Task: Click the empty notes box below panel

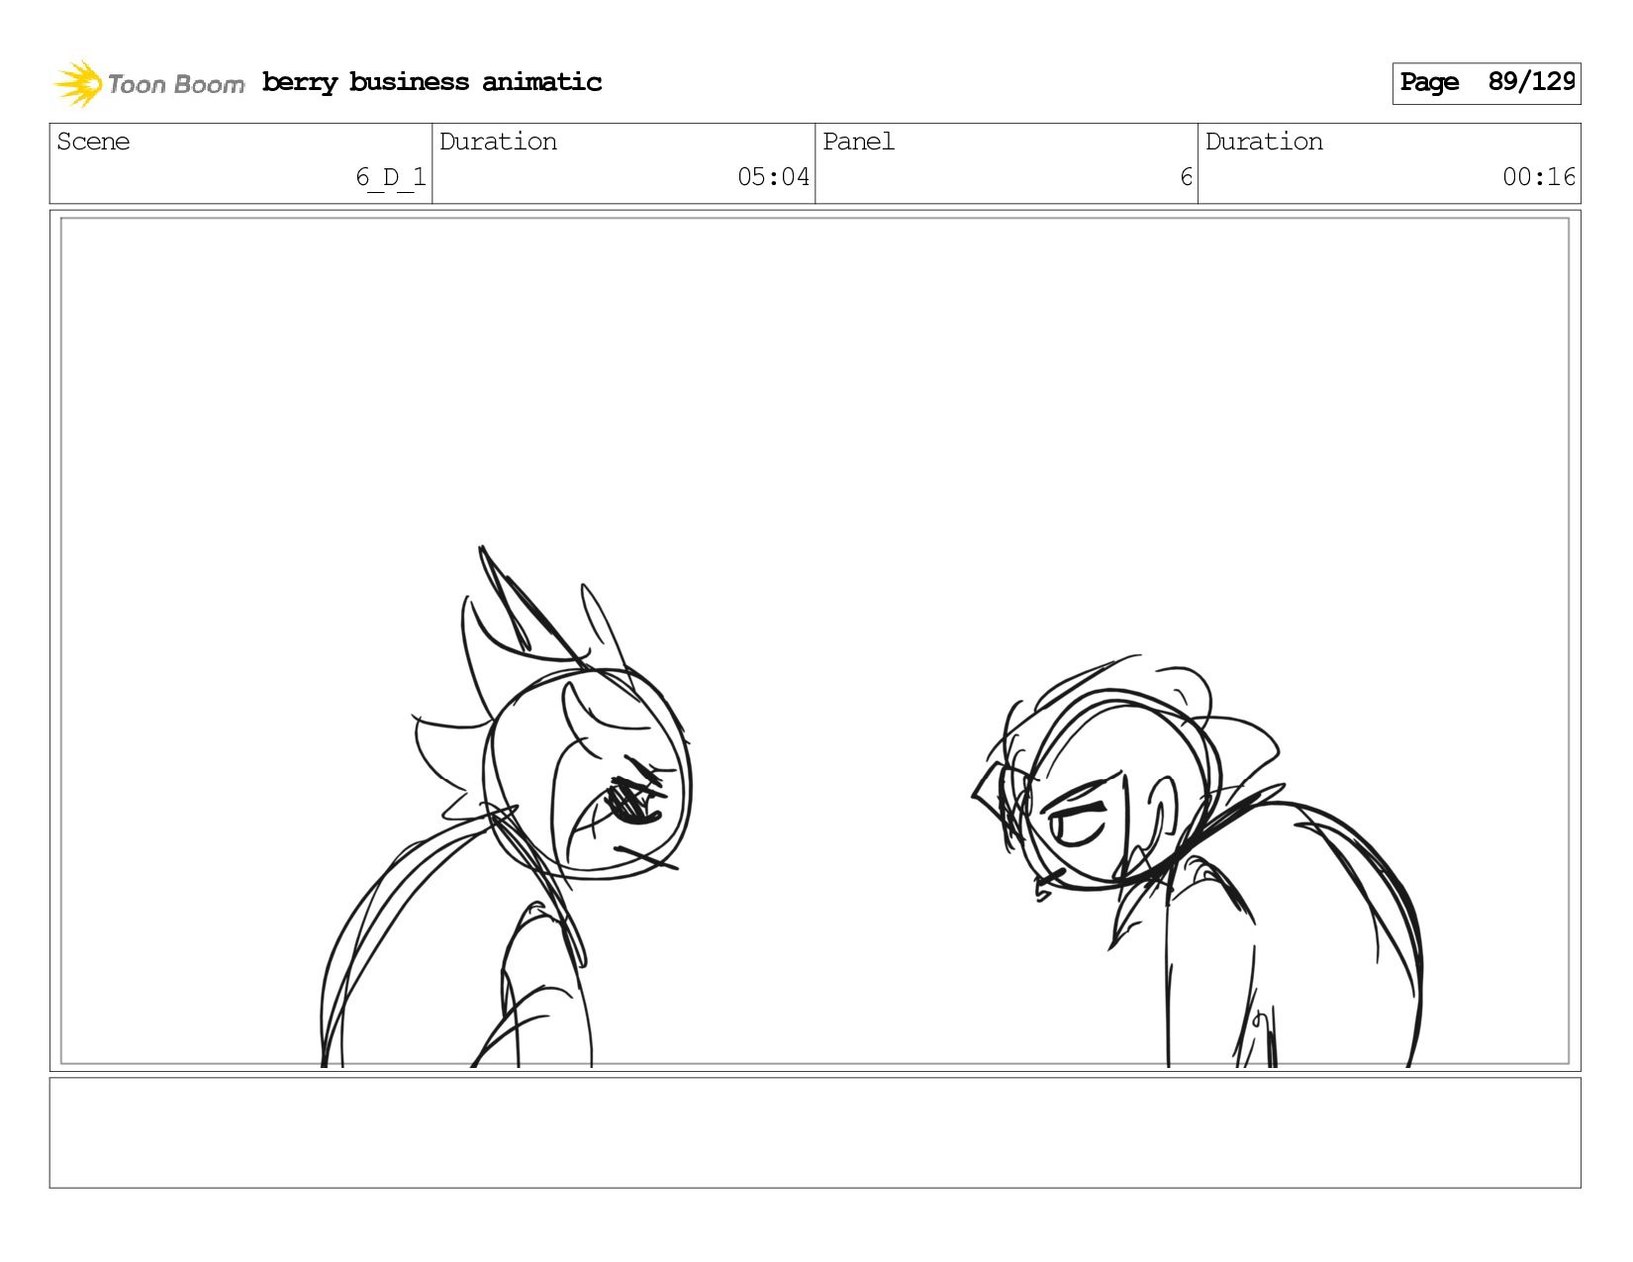Action: coord(815,1132)
